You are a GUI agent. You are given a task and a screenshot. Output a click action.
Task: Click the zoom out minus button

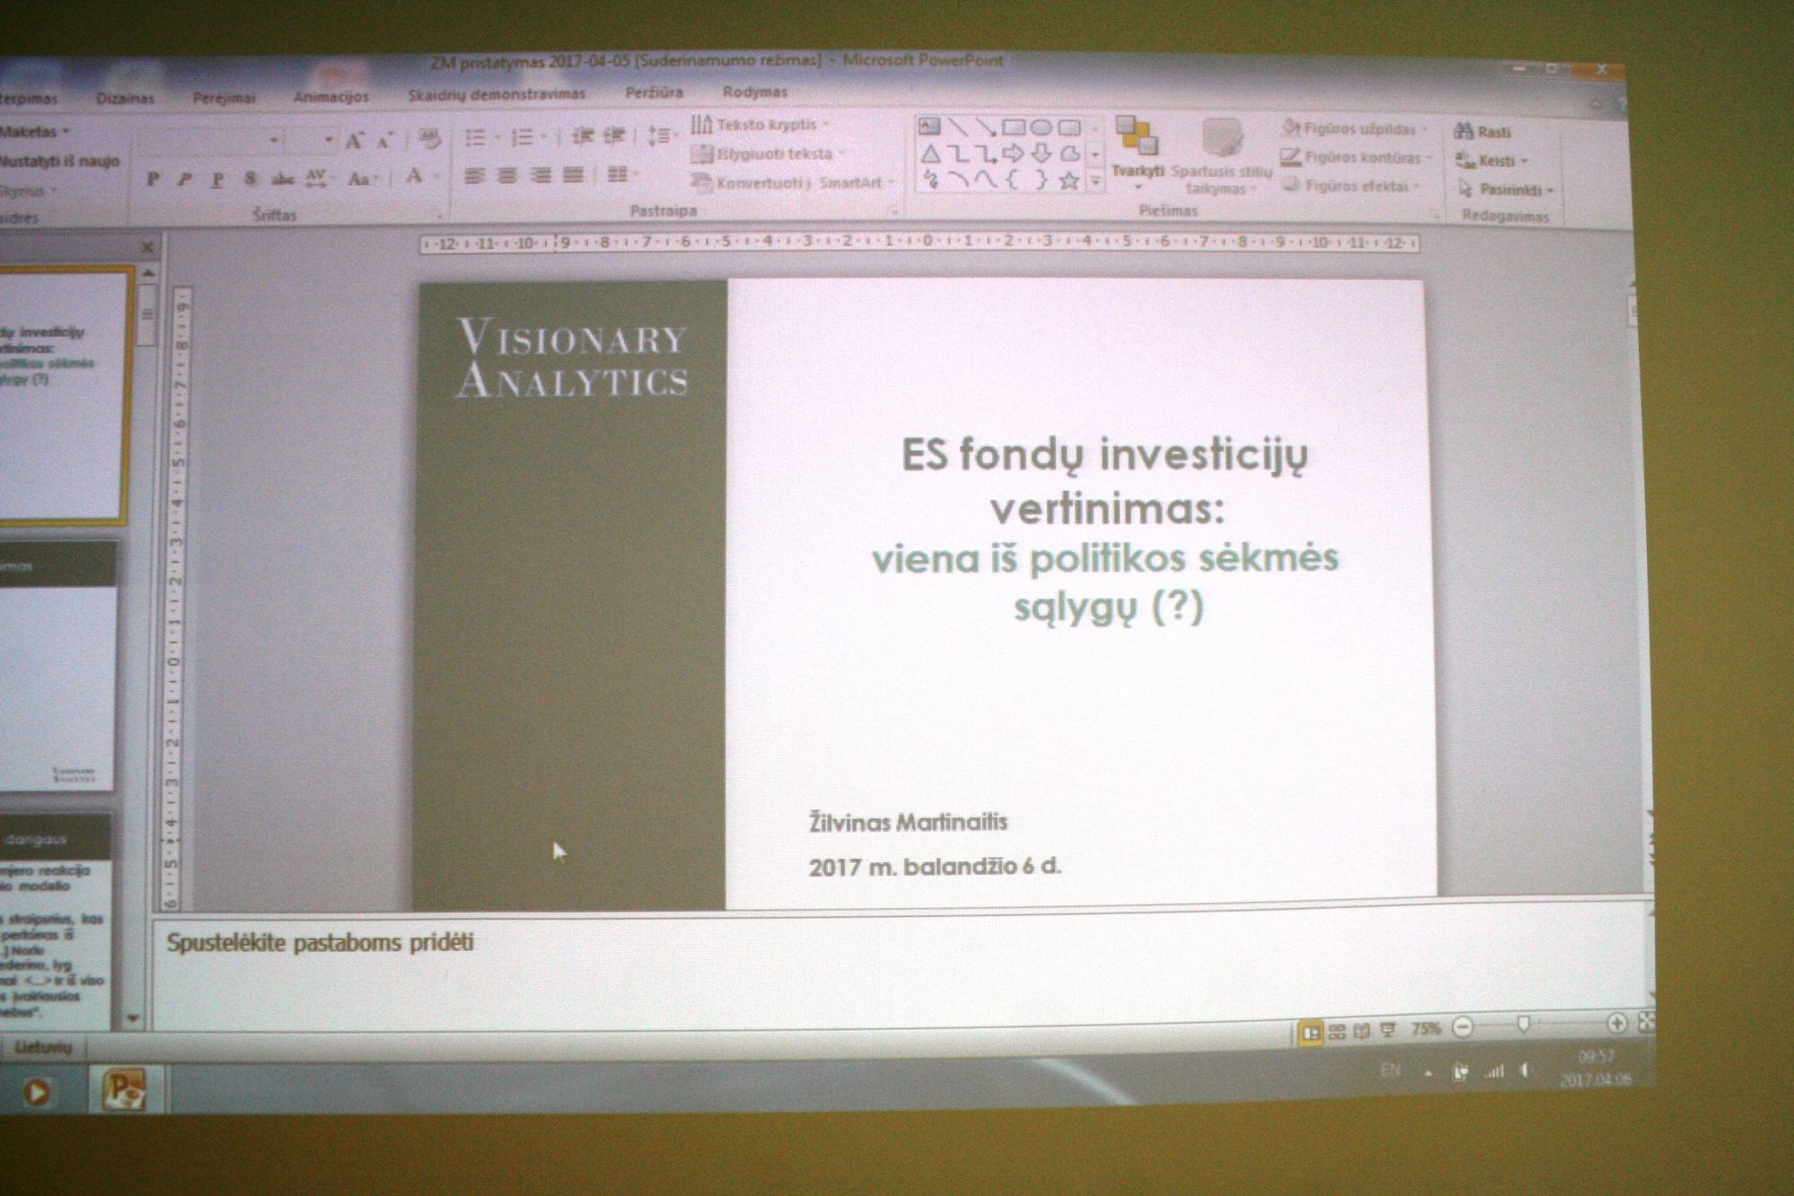pos(1463,1027)
